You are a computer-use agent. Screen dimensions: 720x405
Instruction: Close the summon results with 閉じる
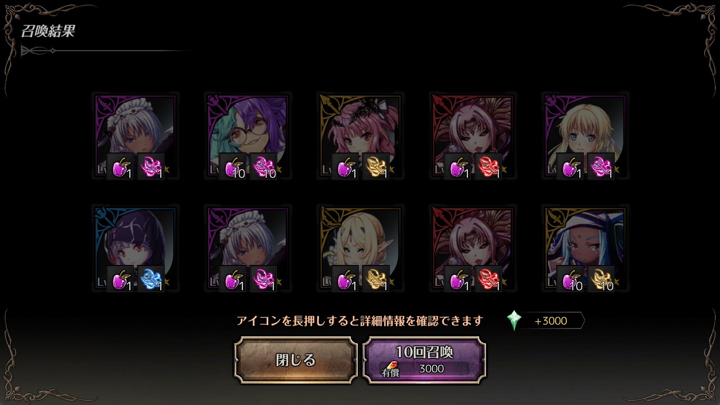[x=296, y=360]
